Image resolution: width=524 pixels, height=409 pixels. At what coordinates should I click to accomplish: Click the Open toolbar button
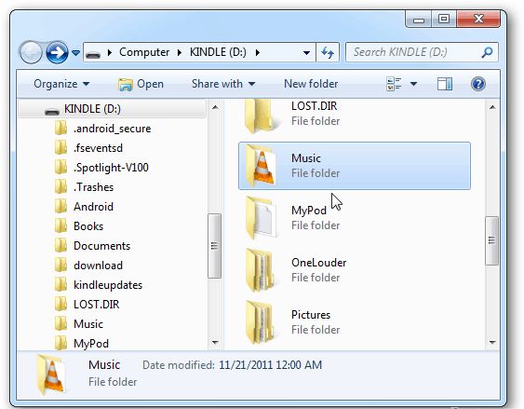pos(141,84)
